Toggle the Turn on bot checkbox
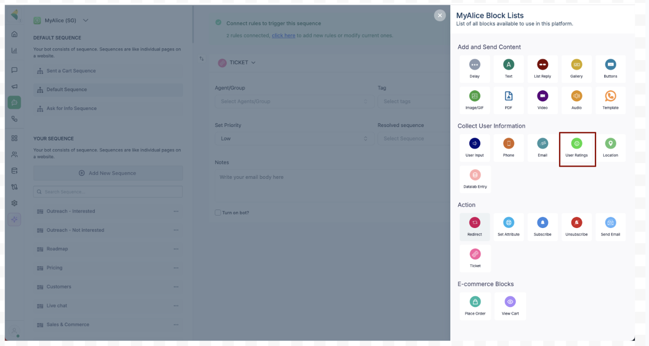 coord(218,212)
